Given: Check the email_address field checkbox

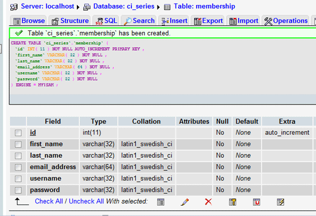Looking at the screenshot, I should (18, 167).
